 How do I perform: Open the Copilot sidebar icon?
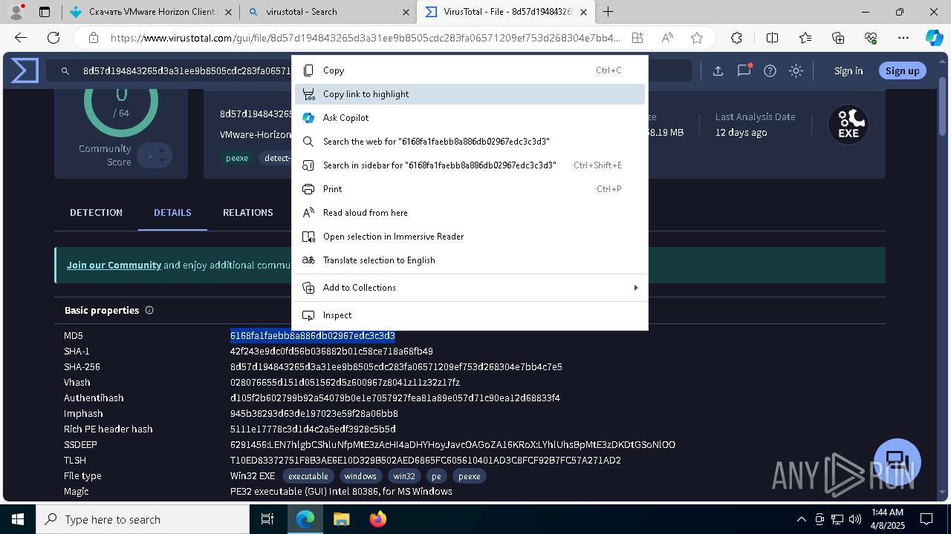pyautogui.click(x=934, y=38)
